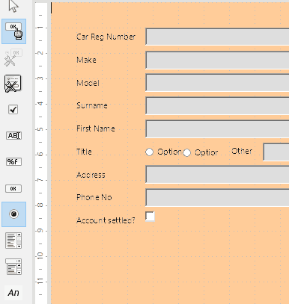The height and width of the screenshot is (304, 289).
Task: Open the Form Design tools icon
Action: 13,84
